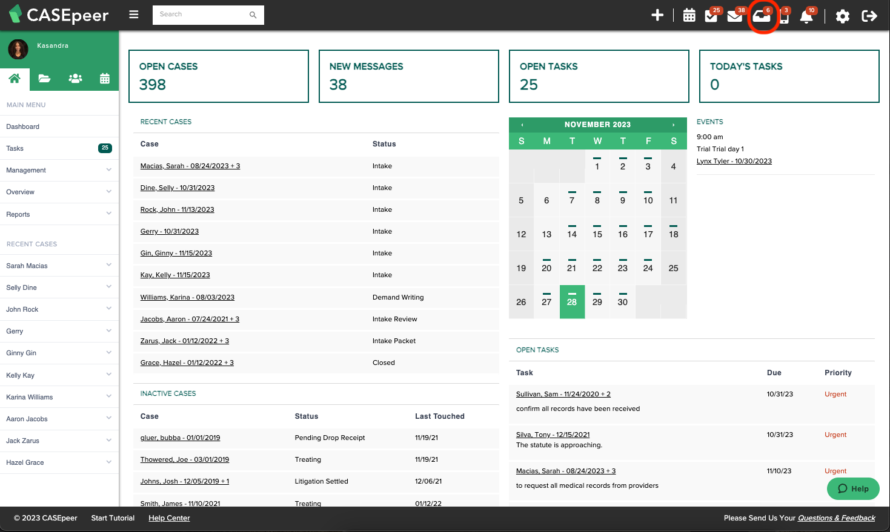Select the open folder tab icon in sidebar
890x532 pixels.
click(44, 78)
